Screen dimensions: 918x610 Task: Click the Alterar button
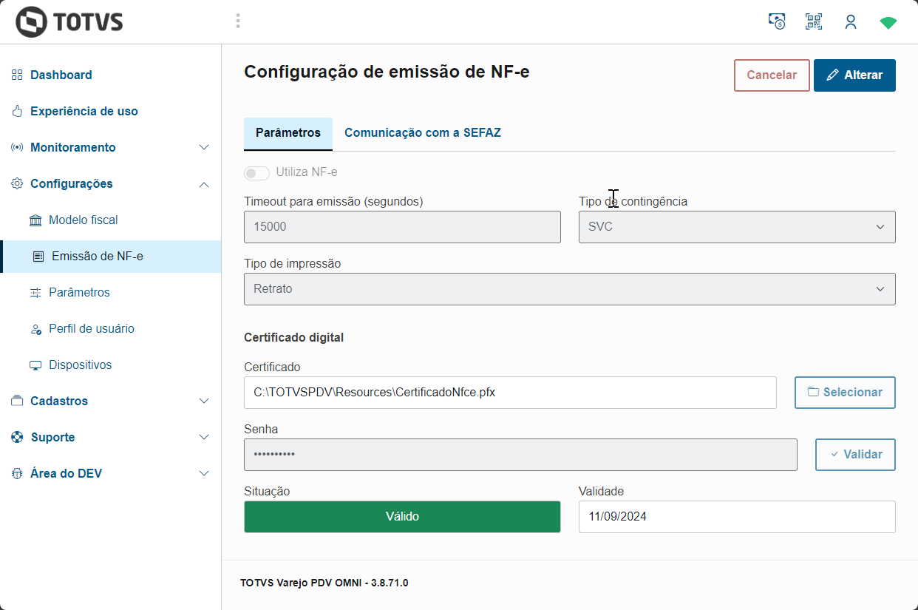[854, 75]
